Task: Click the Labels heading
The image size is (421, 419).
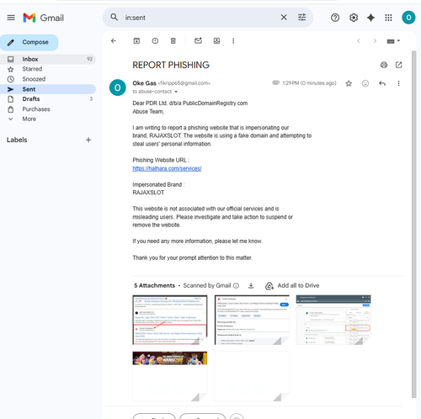Action: click(17, 140)
